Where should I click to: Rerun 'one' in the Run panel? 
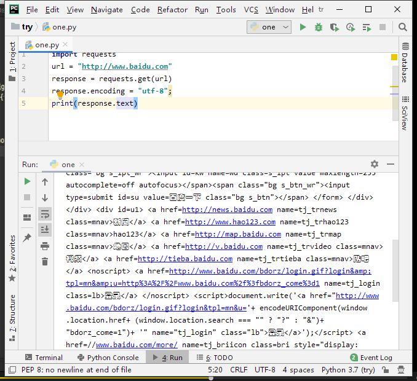point(27,181)
